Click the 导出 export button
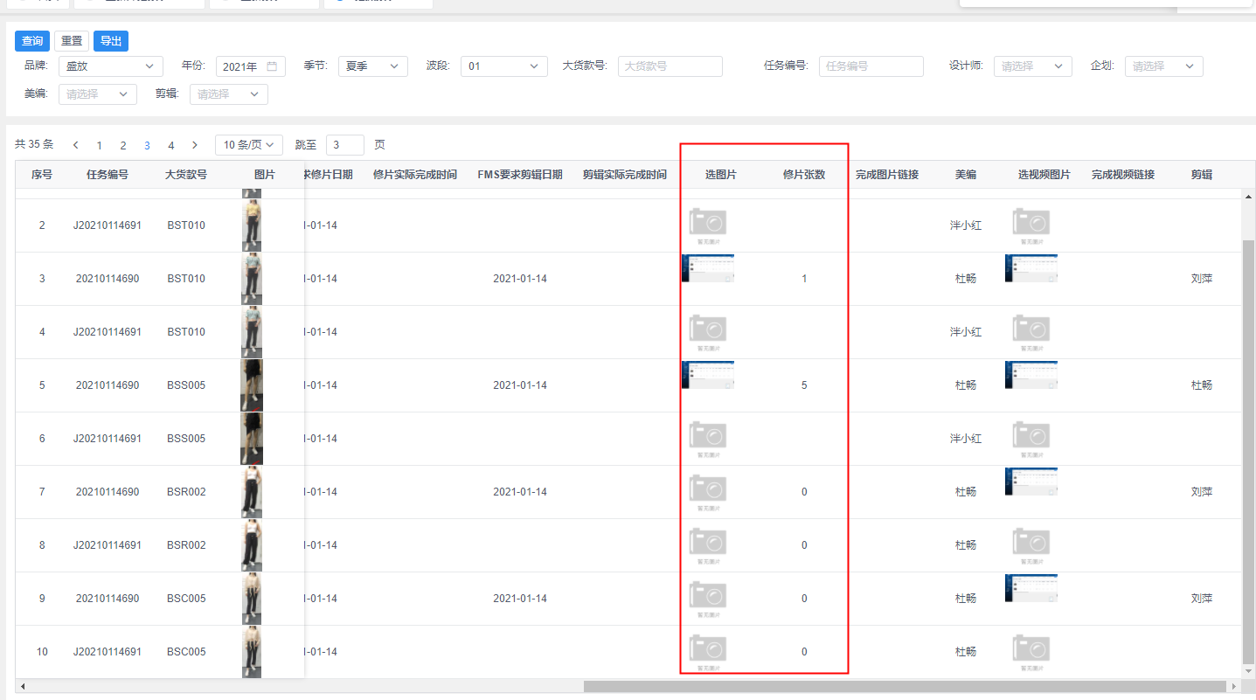Screen dimensions: 1256x700 click(x=111, y=41)
